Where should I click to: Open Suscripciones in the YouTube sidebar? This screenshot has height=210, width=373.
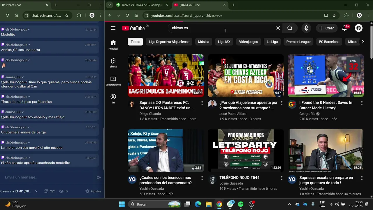[x=113, y=81]
